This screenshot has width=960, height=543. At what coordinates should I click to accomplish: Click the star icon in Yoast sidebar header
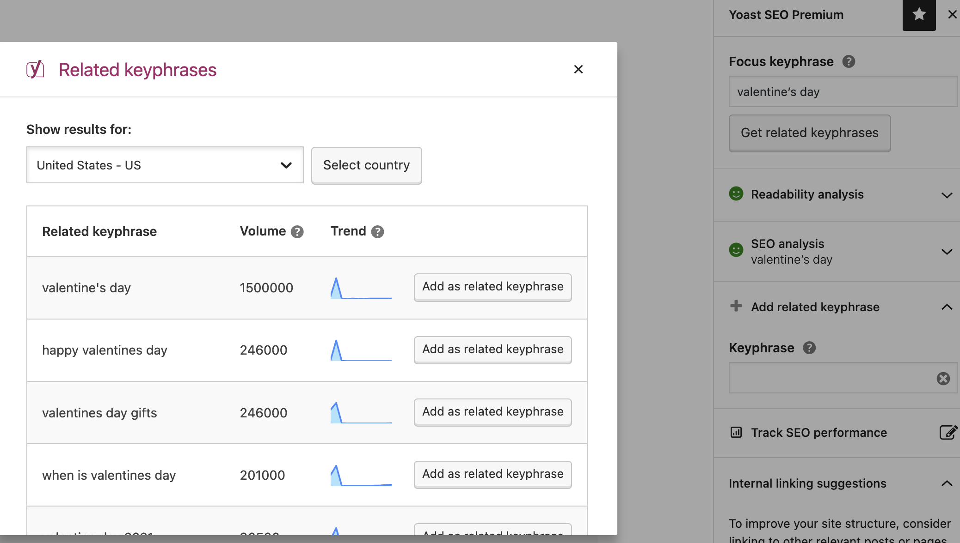tap(919, 15)
